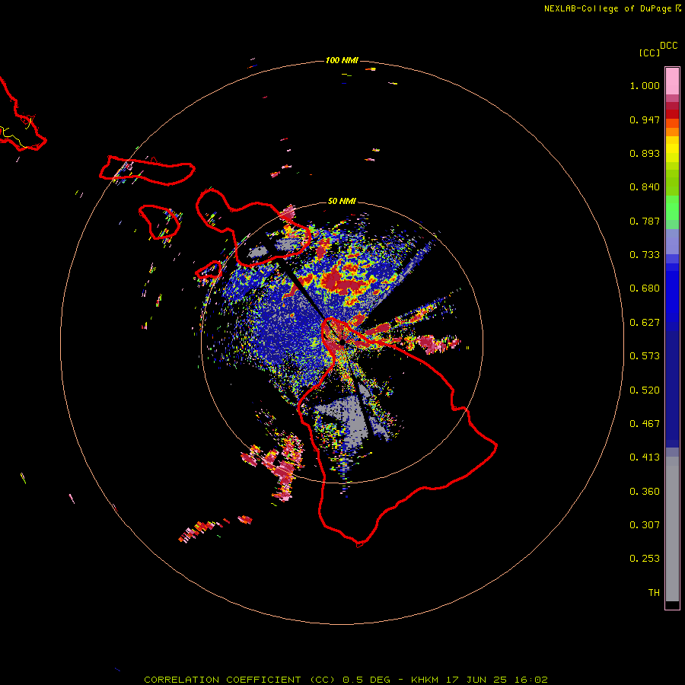The width and height of the screenshot is (685, 685).
Task: Click the 0.467 value on the CC scale
Action: 645,424
